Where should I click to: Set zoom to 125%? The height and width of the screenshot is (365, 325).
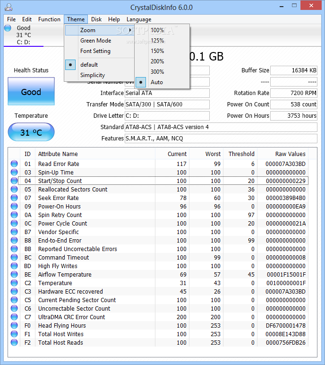tap(162, 41)
